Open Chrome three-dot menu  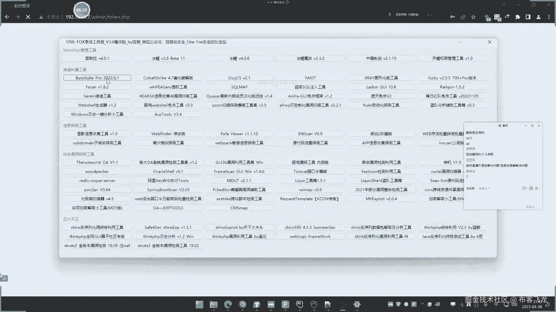point(549,17)
